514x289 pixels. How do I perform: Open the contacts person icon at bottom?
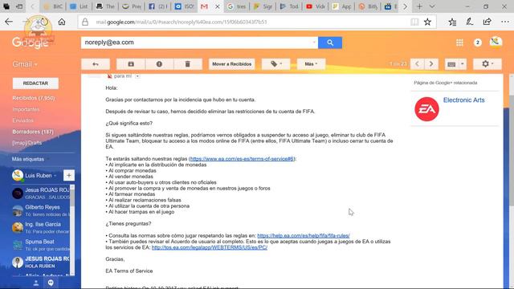[36, 283]
